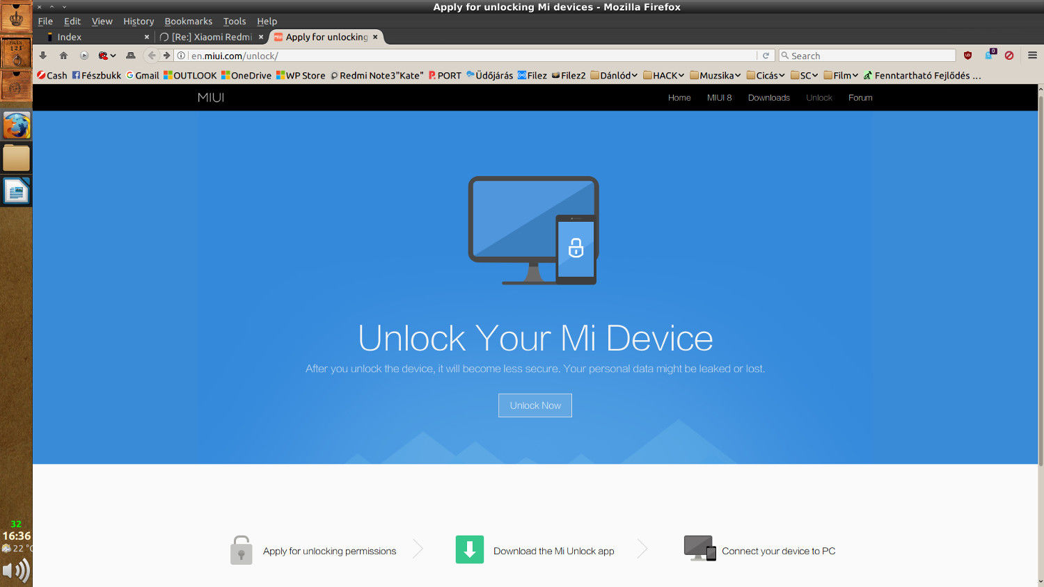1044x587 pixels.
Task: Click the MIUI logo in the site header
Action: (x=211, y=97)
